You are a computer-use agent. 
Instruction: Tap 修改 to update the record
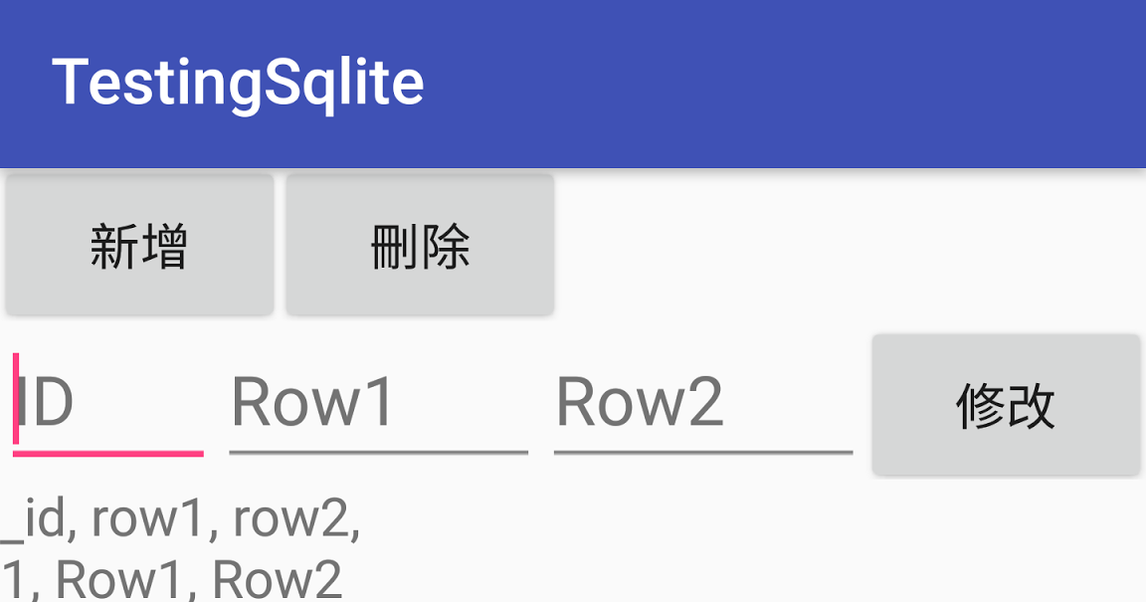(x=1005, y=403)
